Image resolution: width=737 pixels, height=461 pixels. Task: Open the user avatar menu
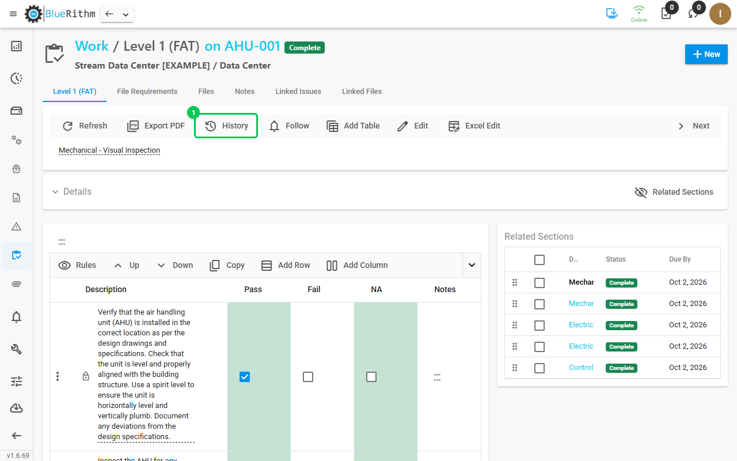720,14
